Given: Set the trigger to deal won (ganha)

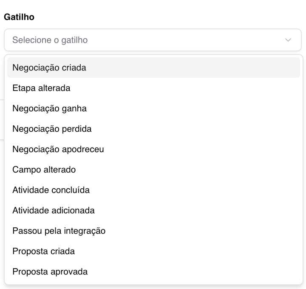Looking at the screenshot, I should 49,108.
